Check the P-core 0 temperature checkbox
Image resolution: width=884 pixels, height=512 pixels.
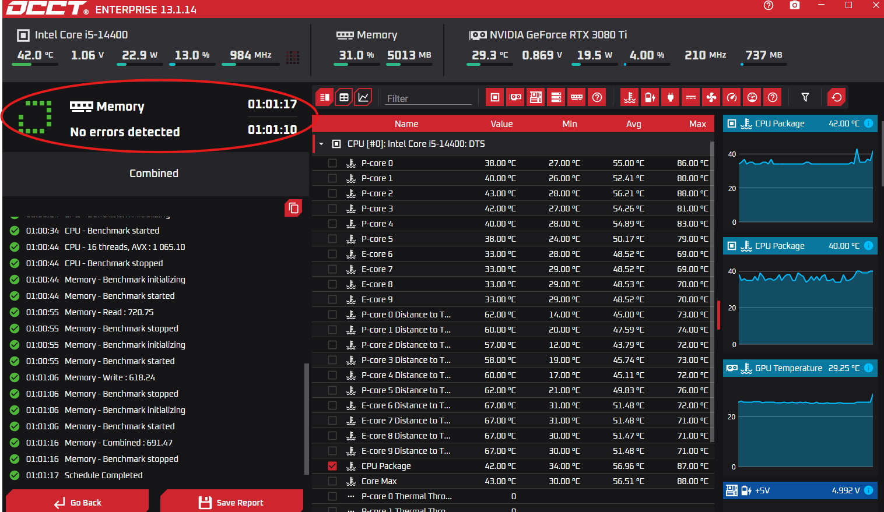pos(332,163)
